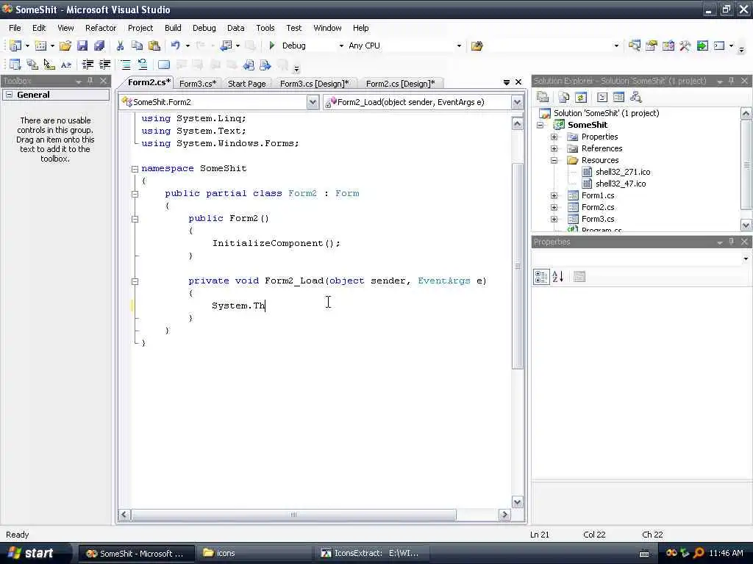Collapse the General toolbox group
This screenshot has width=753, height=564.
(x=9, y=95)
